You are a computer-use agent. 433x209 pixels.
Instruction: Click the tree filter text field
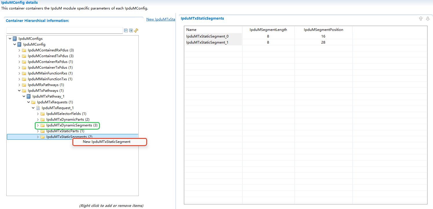click(x=65, y=31)
